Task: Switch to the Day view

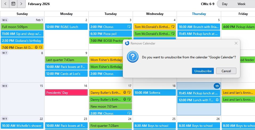Action: tap(225, 4)
